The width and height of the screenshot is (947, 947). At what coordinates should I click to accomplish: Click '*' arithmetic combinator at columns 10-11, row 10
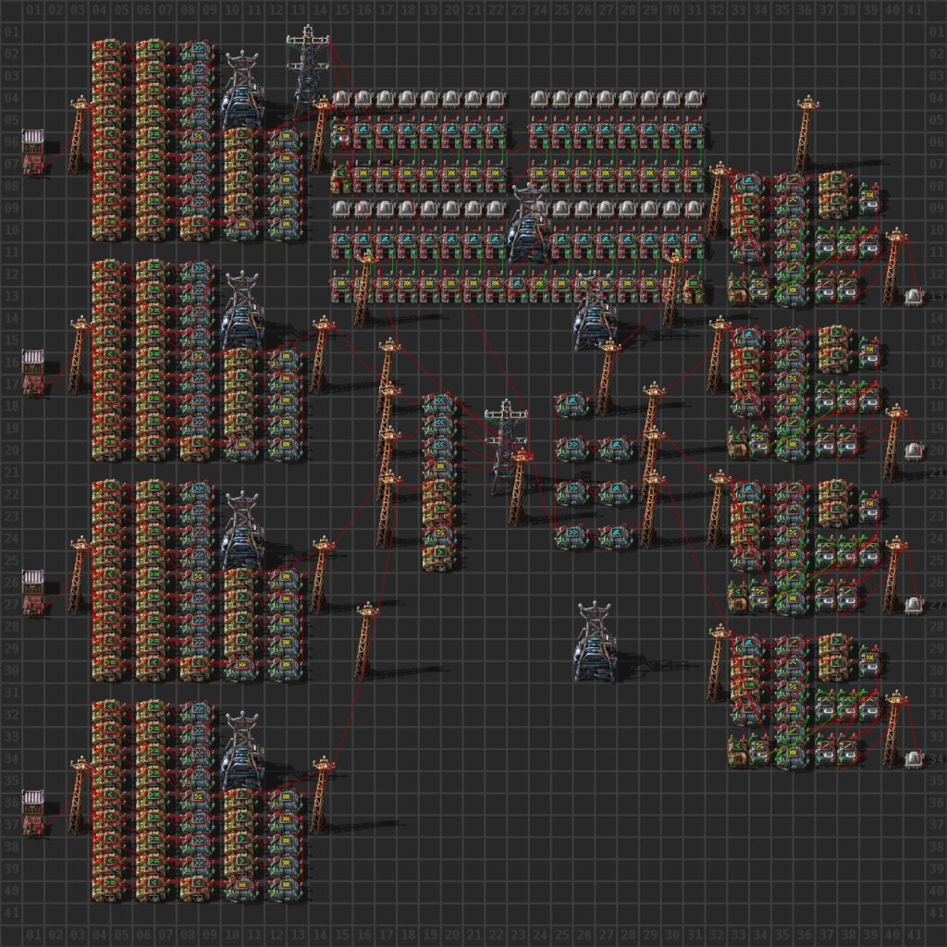(241, 226)
